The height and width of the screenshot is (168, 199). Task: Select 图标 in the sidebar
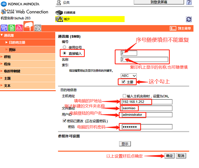pos(12,50)
